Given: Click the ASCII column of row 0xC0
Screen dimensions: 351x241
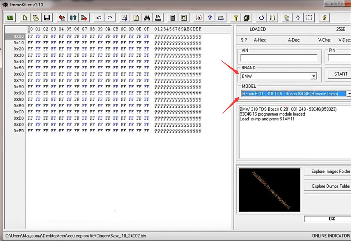Looking at the screenshot, I should point(178,112).
